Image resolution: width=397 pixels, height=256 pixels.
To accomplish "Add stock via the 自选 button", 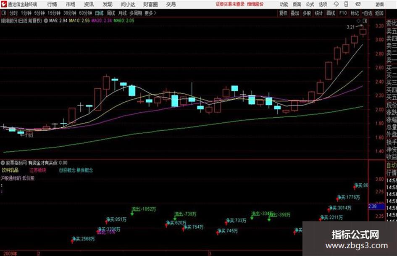I will [x=367, y=13].
